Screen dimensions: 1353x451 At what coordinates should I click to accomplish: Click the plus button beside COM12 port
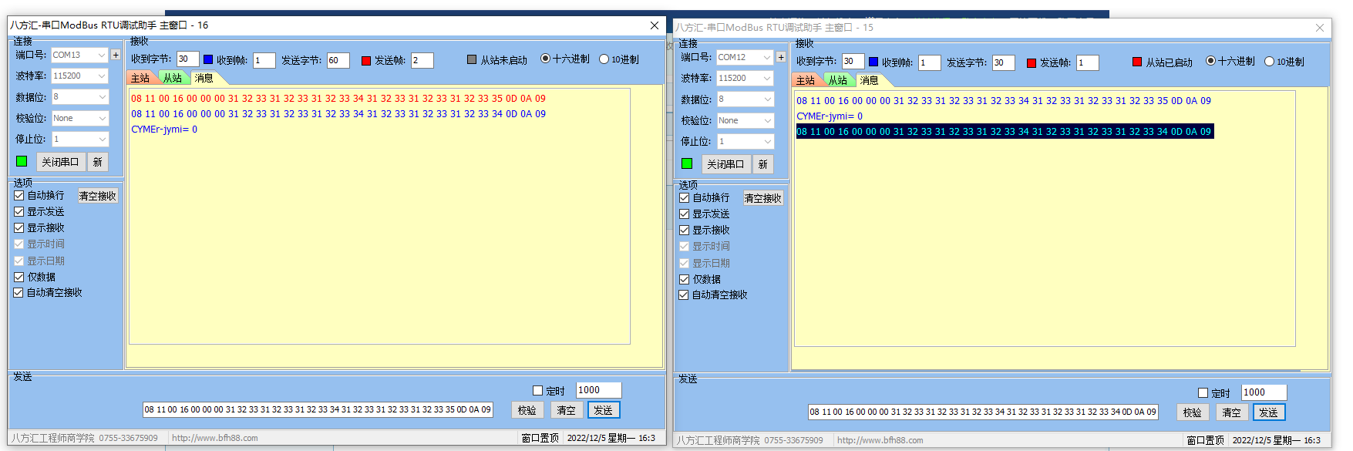click(781, 57)
